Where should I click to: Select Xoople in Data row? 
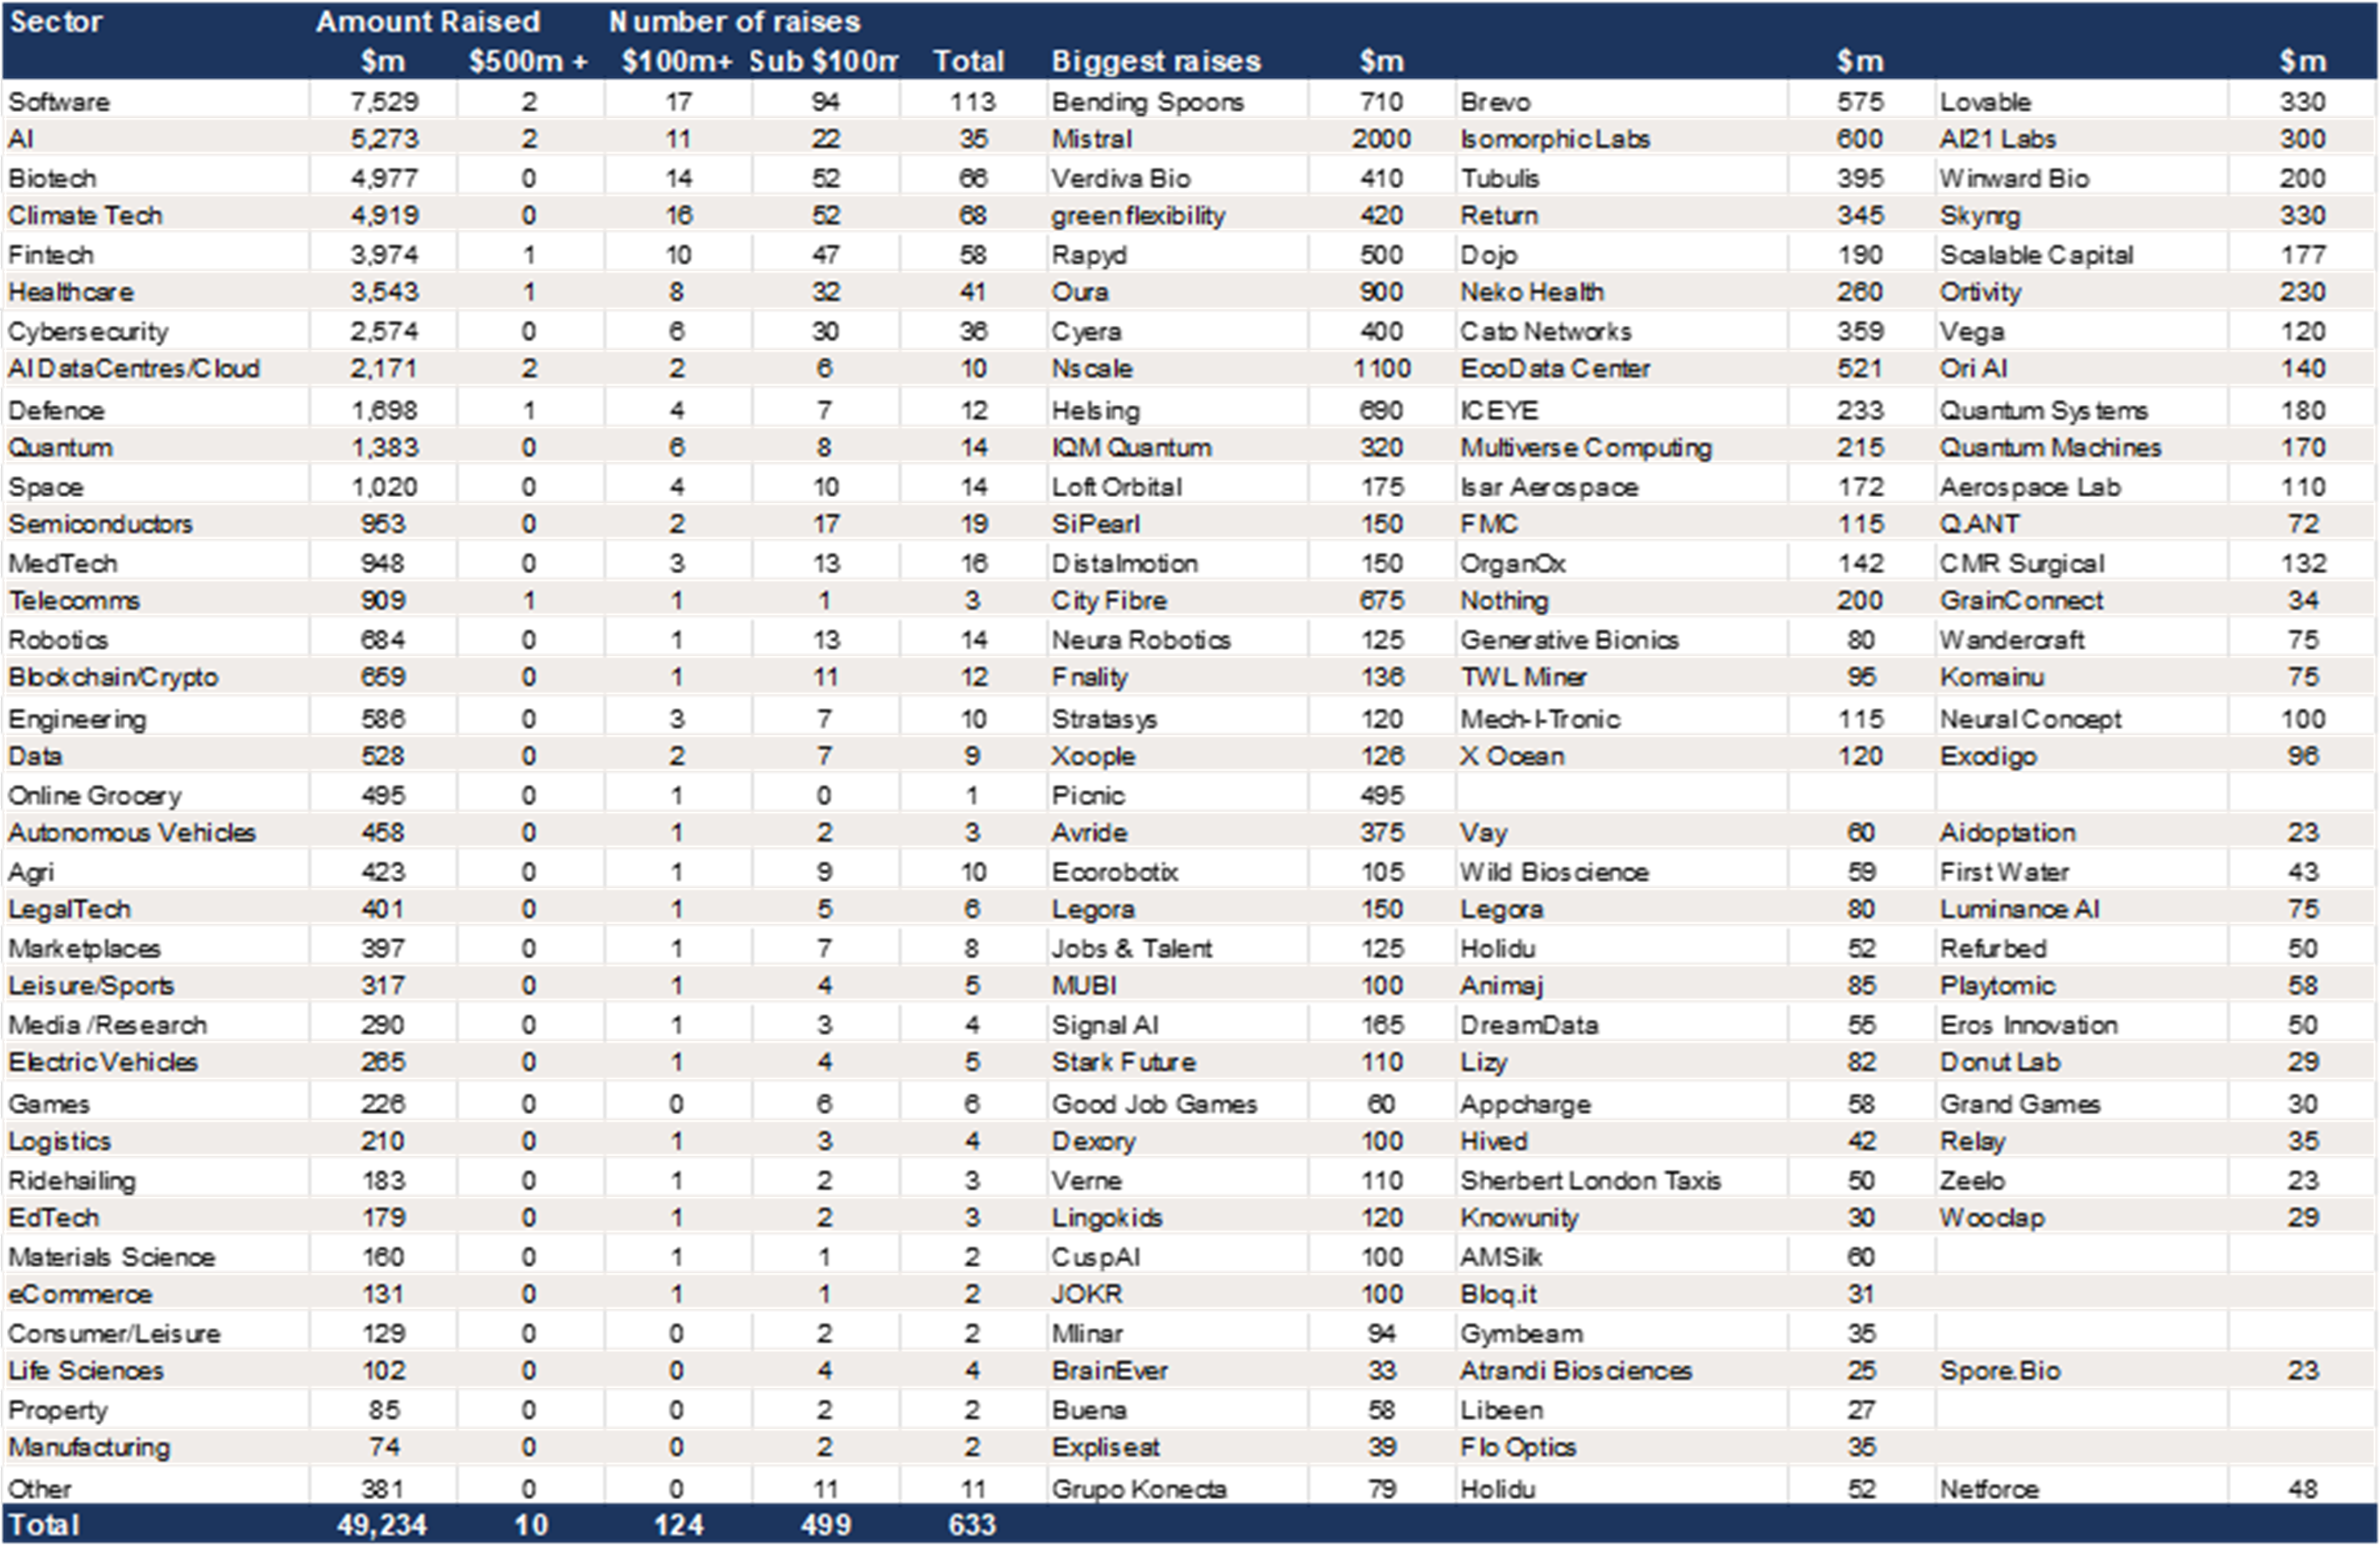(1093, 756)
